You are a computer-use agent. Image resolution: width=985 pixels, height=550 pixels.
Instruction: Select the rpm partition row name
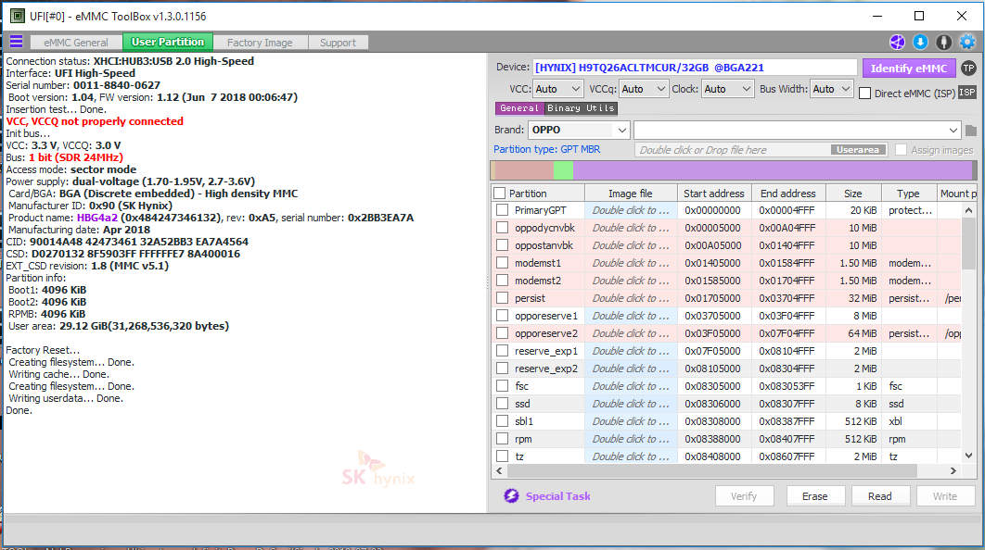click(523, 439)
